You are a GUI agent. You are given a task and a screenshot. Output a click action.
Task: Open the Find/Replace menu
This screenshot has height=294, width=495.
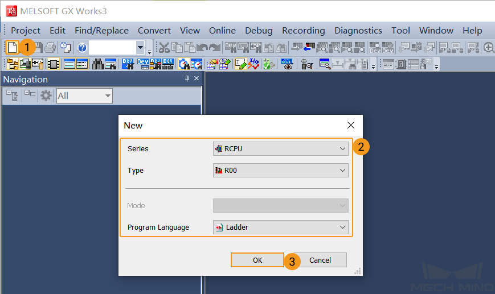101,31
